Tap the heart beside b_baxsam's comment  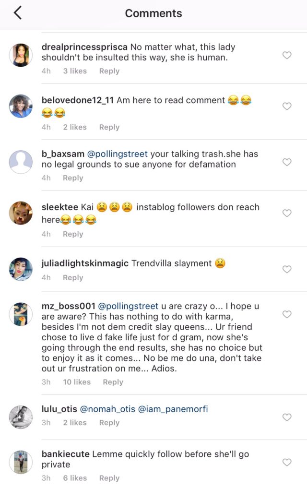pyautogui.click(x=287, y=162)
